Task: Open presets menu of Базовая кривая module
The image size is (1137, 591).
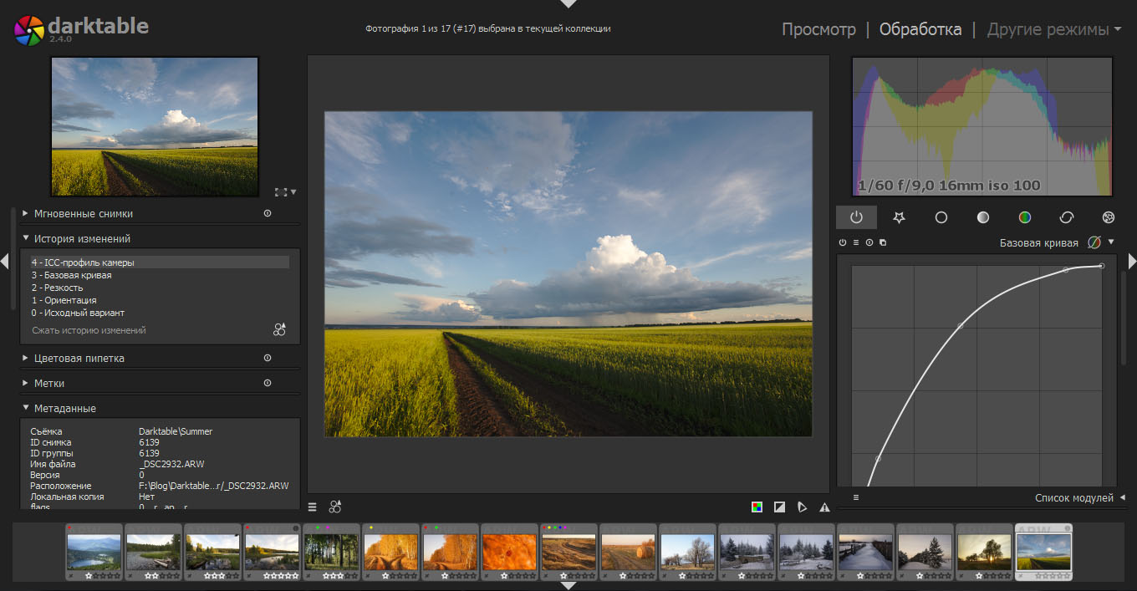Action: coord(856,242)
